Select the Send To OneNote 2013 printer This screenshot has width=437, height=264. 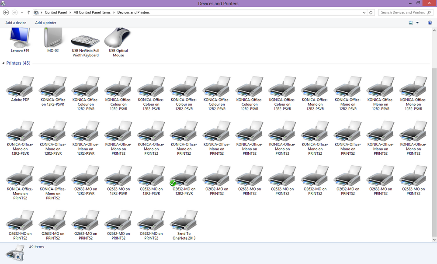tap(184, 225)
